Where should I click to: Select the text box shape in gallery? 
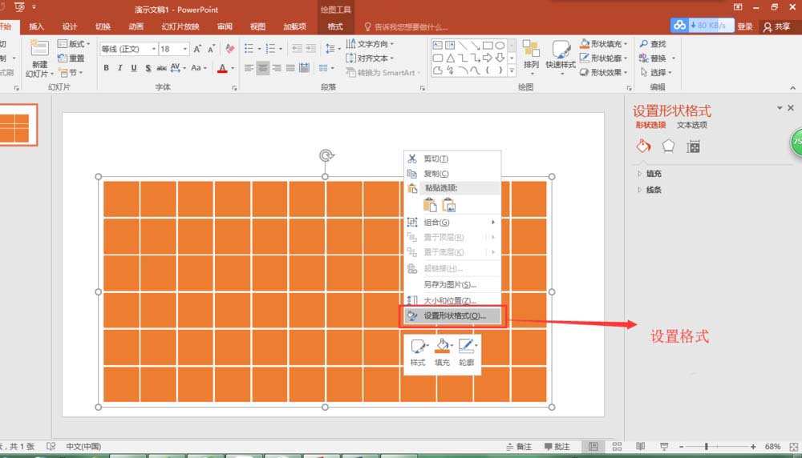[437, 46]
